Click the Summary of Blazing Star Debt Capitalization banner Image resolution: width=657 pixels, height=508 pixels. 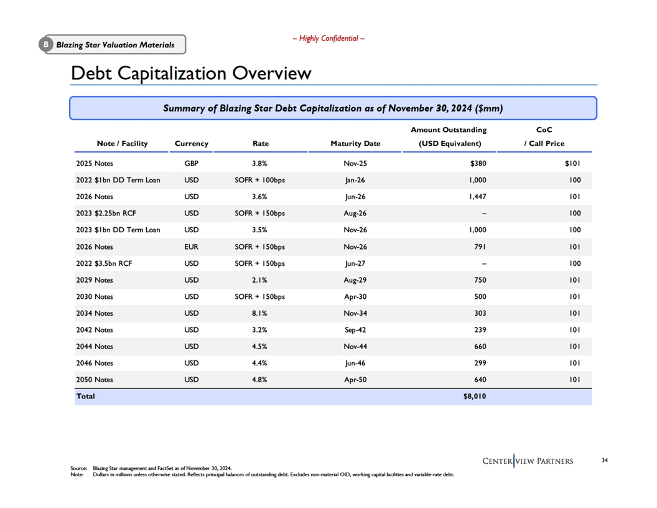pyautogui.click(x=333, y=108)
